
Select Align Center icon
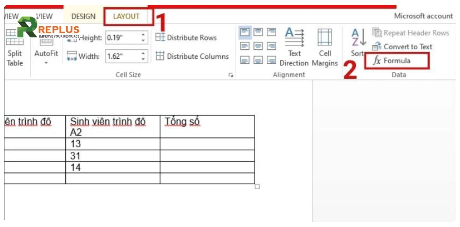click(258, 46)
